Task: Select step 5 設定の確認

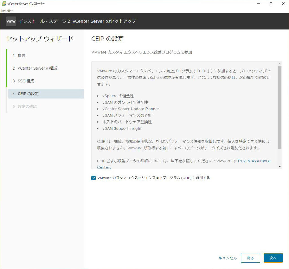Action: 27,106
